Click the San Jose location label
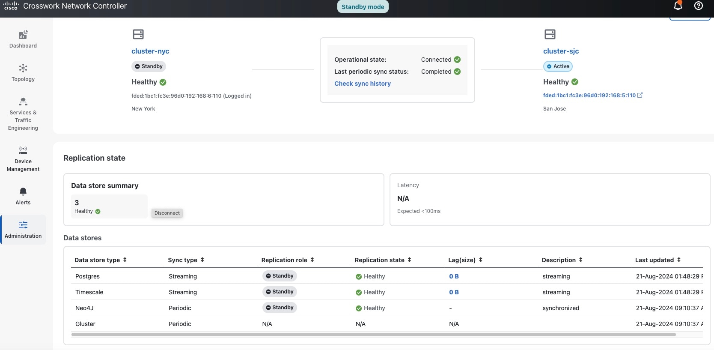Image resolution: width=714 pixels, height=350 pixels. click(554, 109)
